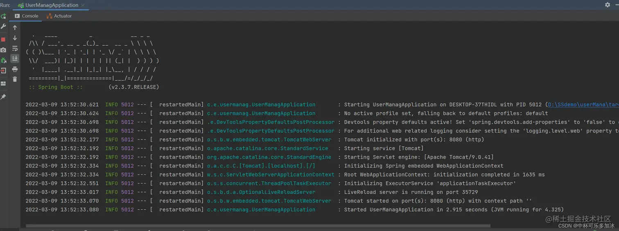Open the restore layout icon

pos(3,83)
